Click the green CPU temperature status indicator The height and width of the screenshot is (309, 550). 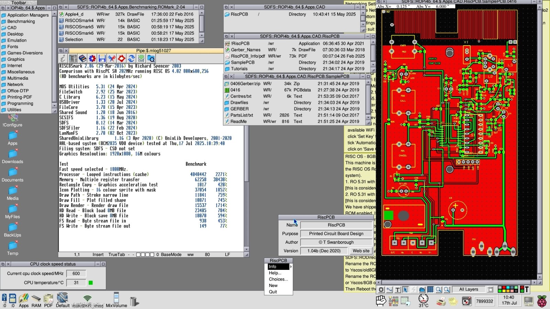(91, 283)
